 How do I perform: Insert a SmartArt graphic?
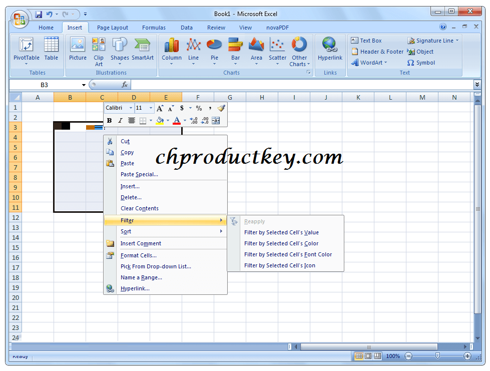point(143,49)
